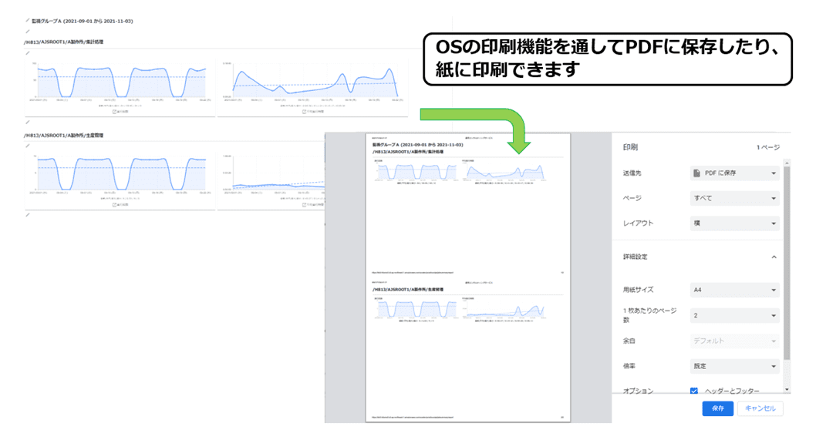This screenshot has height=440, width=816.
Task: Collapse the 詳細設定 section chevron
Action: (774, 257)
